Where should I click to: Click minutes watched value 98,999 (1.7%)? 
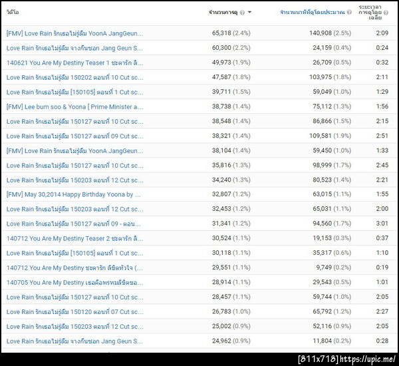click(x=332, y=165)
